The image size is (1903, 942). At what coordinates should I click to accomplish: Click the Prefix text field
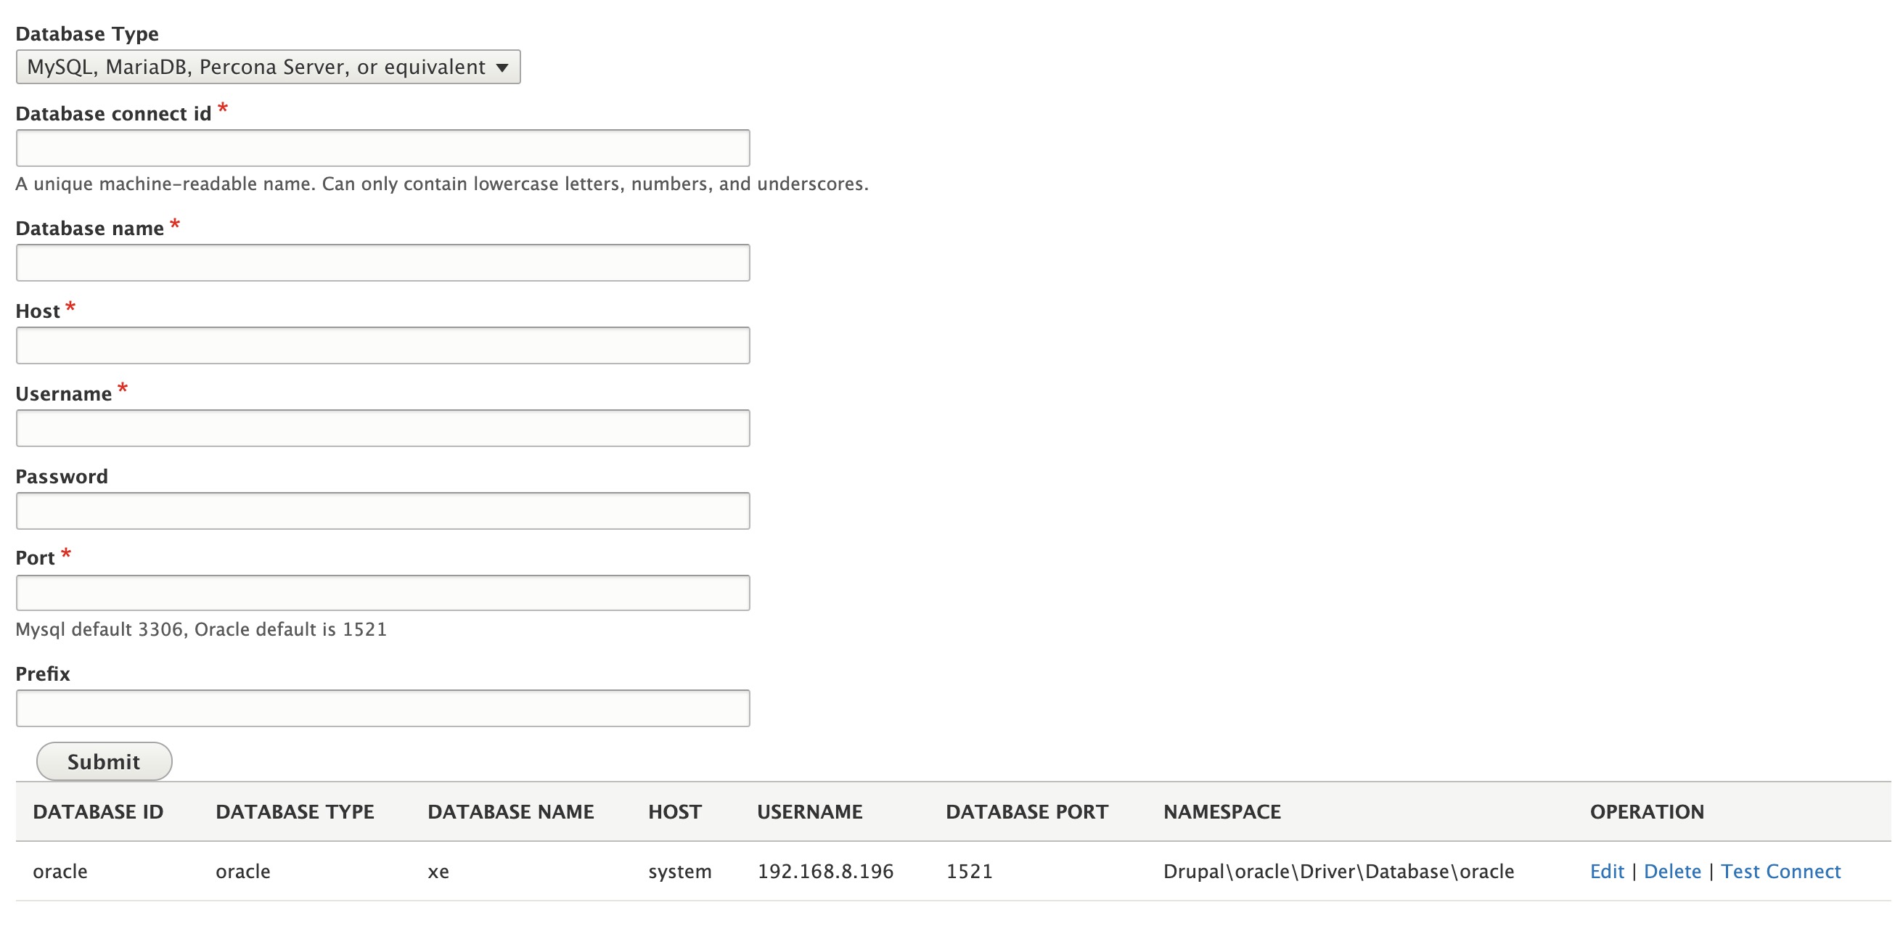click(x=382, y=708)
